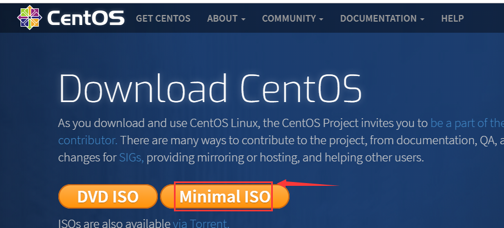Download the DVD ISO
This screenshot has height=228, width=504.
click(108, 196)
